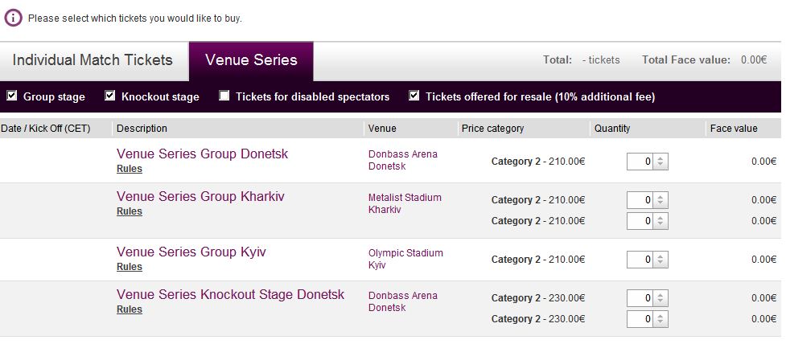Toggle Tickets offered for resale checkbox
This screenshot has height=344, width=786.
(x=414, y=96)
